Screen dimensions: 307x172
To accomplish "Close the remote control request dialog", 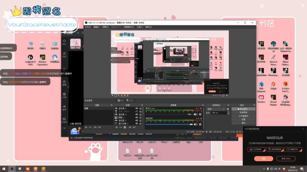I will (x=303, y=129).
